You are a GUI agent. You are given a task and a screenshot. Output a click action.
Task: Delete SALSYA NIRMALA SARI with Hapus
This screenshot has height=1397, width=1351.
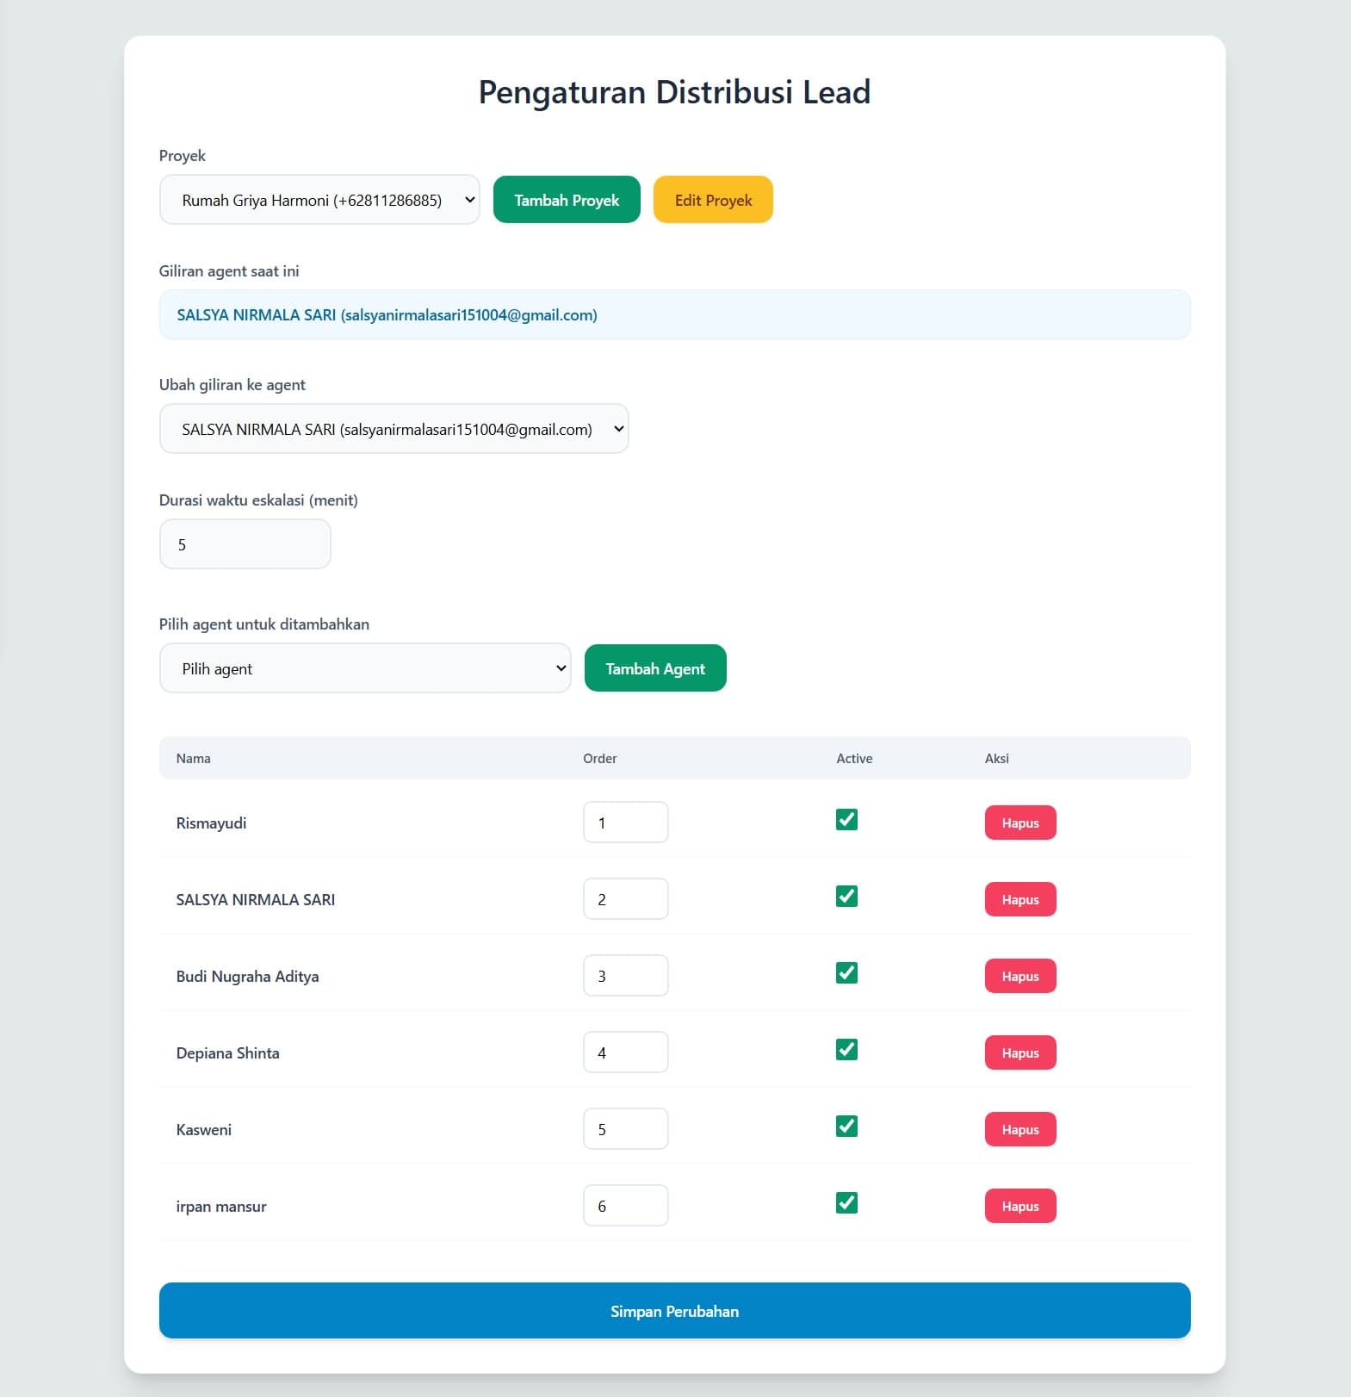pos(1020,899)
